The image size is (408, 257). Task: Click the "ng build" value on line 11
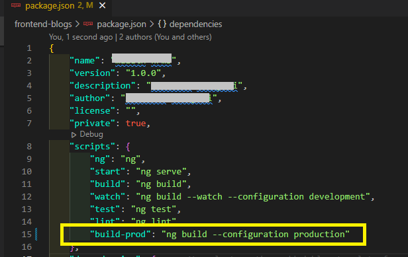pyautogui.click(x=162, y=184)
